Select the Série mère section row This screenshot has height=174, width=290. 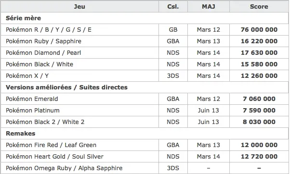click(x=145, y=18)
